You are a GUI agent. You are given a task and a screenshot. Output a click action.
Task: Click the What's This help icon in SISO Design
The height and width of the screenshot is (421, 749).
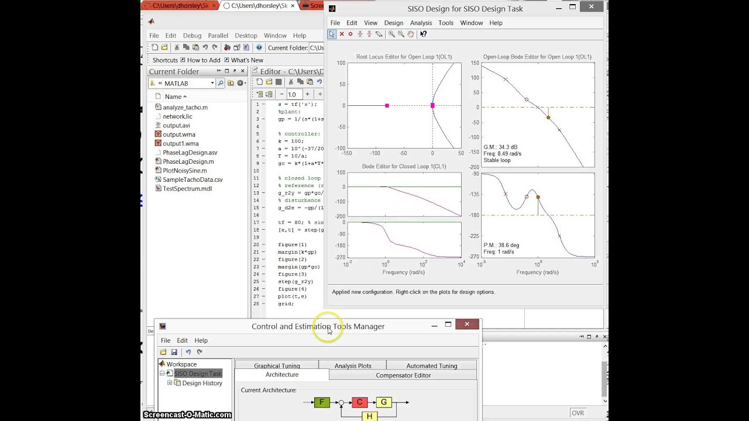(x=423, y=34)
